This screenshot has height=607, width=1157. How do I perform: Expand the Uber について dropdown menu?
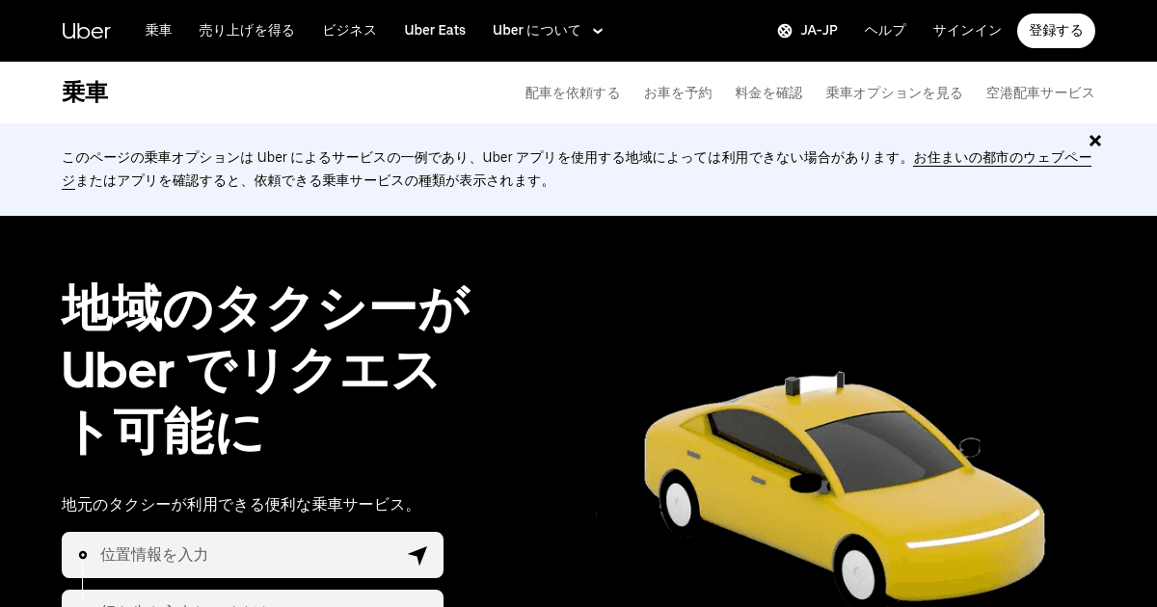(x=548, y=30)
